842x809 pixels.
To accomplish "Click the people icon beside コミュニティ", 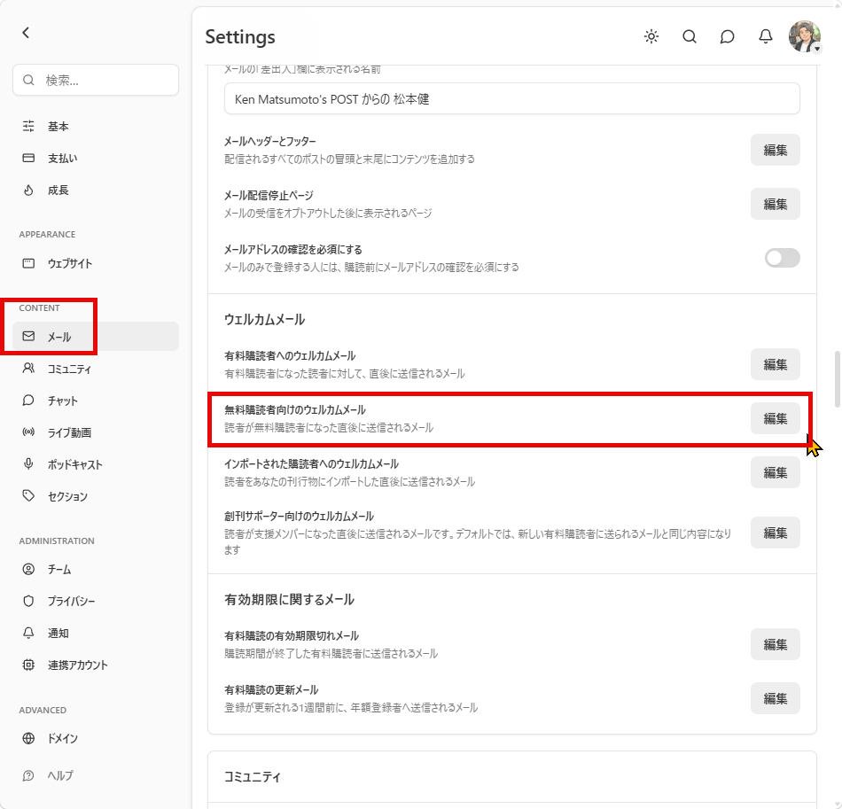I will point(28,369).
